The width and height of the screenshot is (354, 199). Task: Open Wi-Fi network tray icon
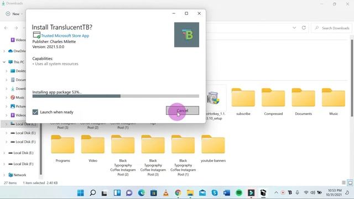pyautogui.click(x=306, y=192)
